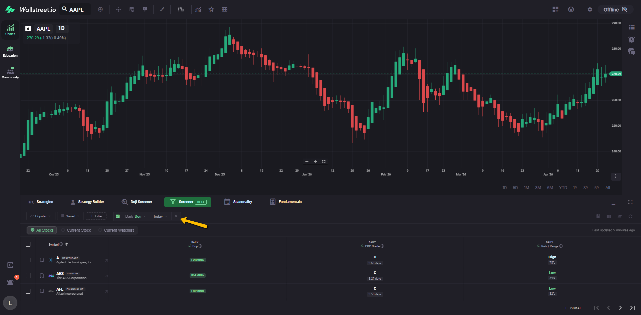Open the Saved screeners dropdown
The image size is (641, 315).
[x=70, y=216]
